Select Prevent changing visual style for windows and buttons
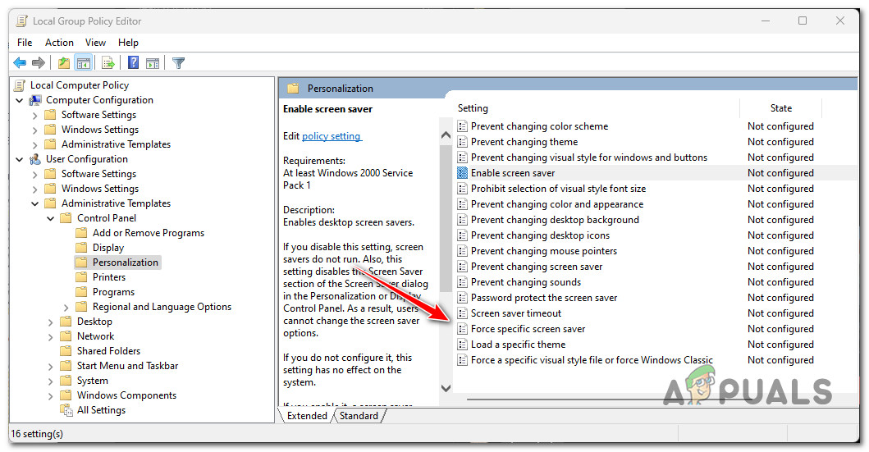The width and height of the screenshot is (869, 452). pyautogui.click(x=589, y=158)
